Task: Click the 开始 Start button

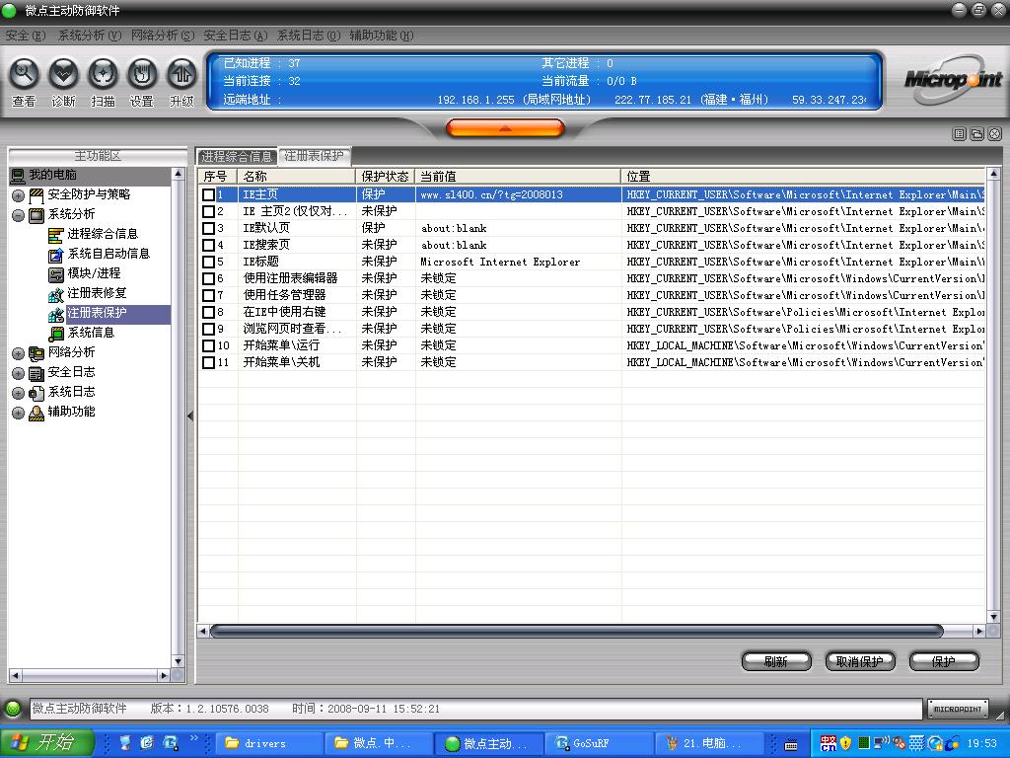Action: pyautogui.click(x=46, y=743)
